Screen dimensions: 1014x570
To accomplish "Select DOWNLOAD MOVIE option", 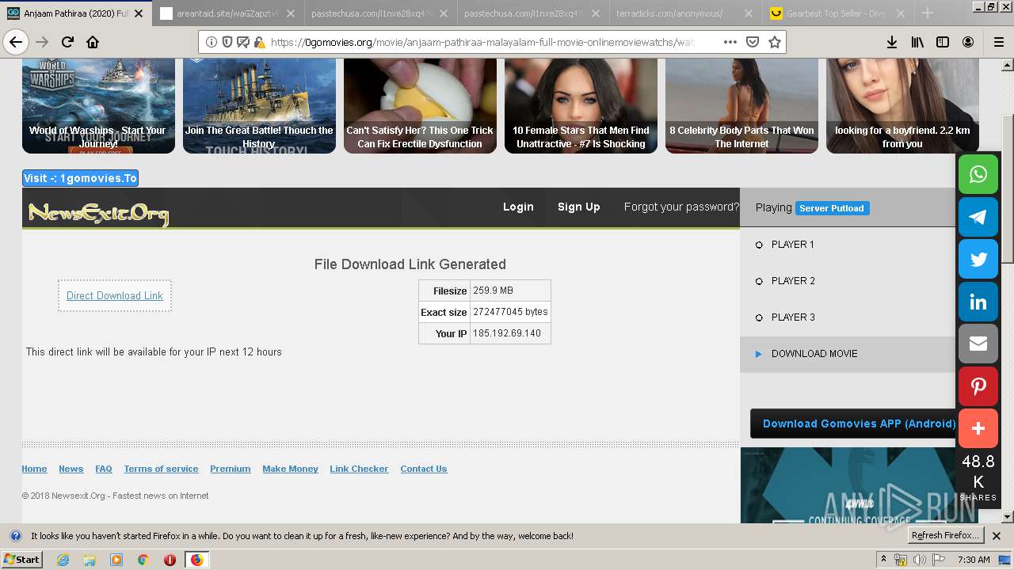I will [848, 354].
